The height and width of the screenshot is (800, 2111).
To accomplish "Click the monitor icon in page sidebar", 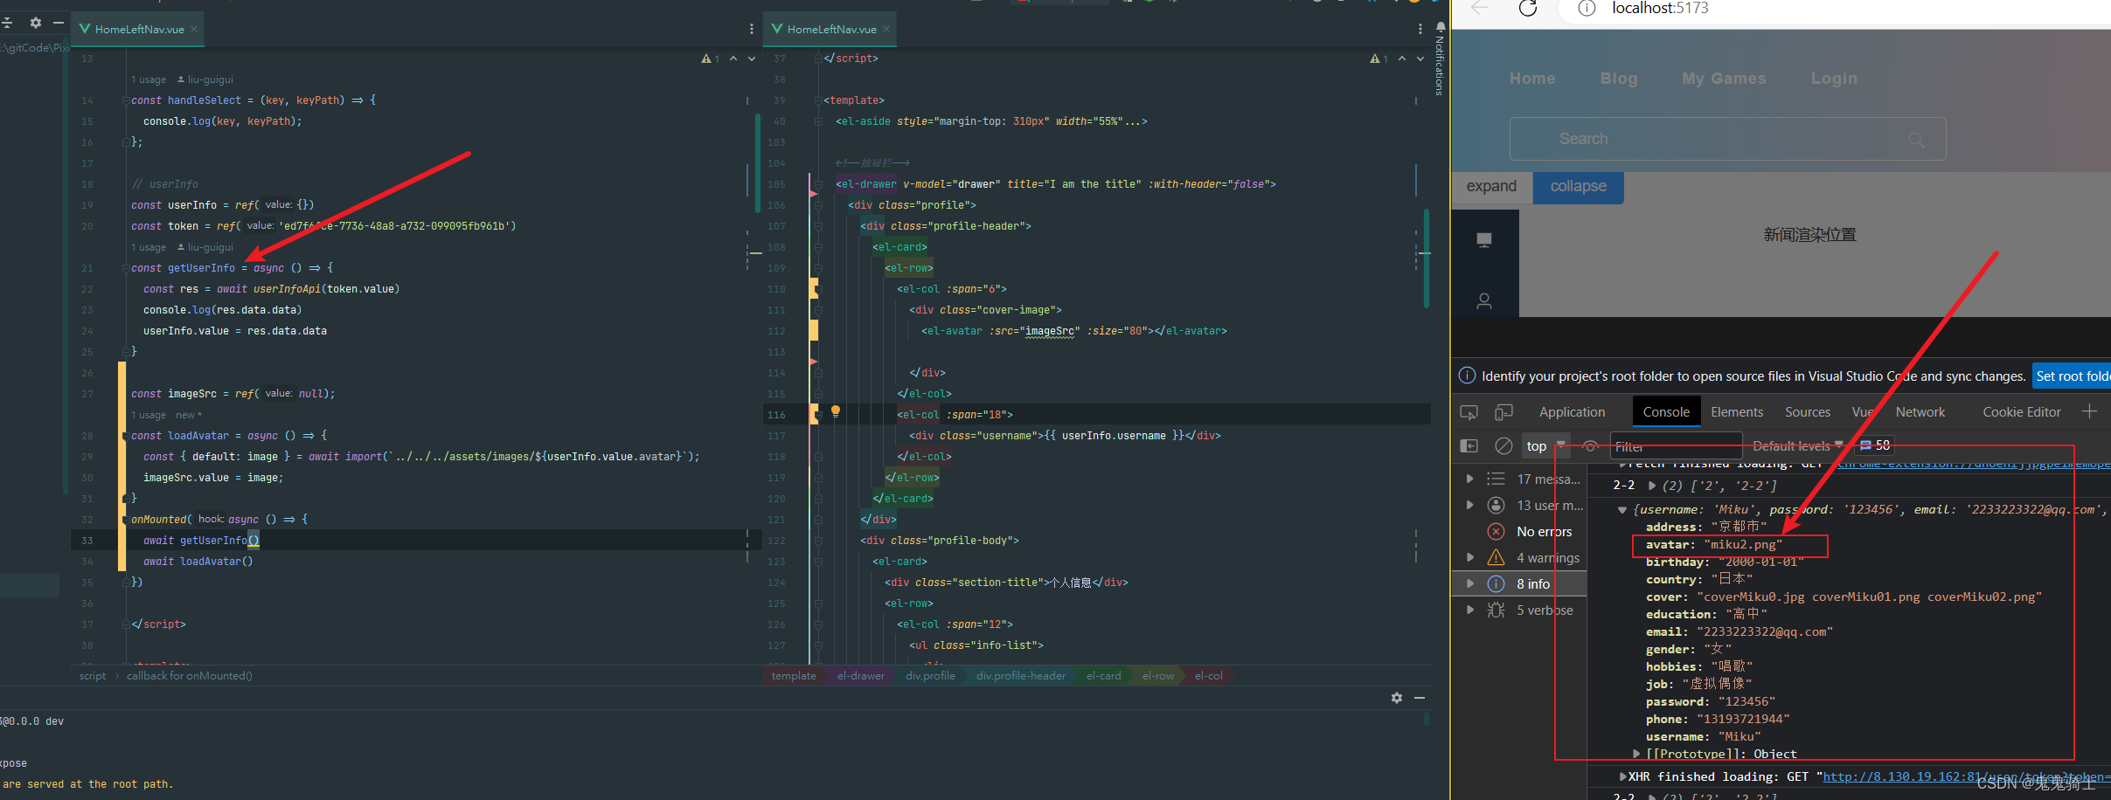I will point(1484,240).
